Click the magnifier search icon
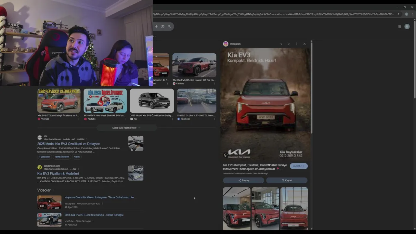This screenshot has width=416, height=234. 169,26
